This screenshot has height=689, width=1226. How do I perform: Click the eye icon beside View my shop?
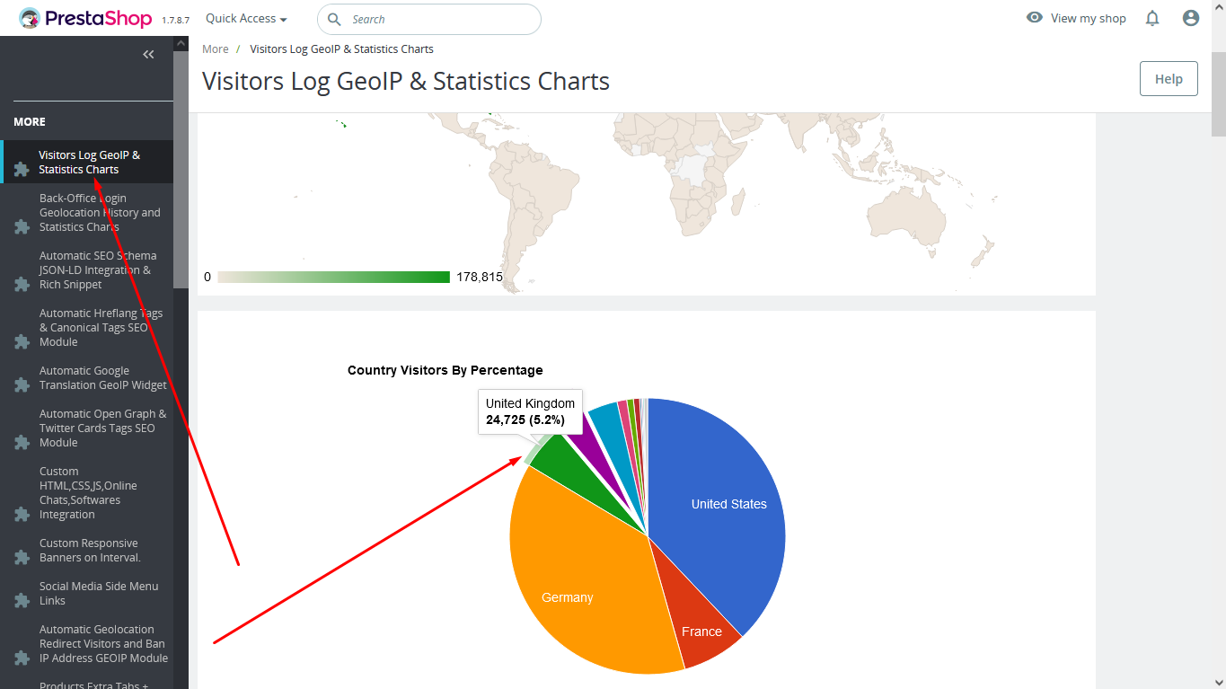1035,18
